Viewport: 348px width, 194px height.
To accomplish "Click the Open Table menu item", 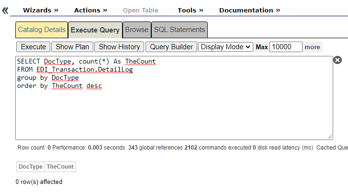I will click(x=140, y=10).
